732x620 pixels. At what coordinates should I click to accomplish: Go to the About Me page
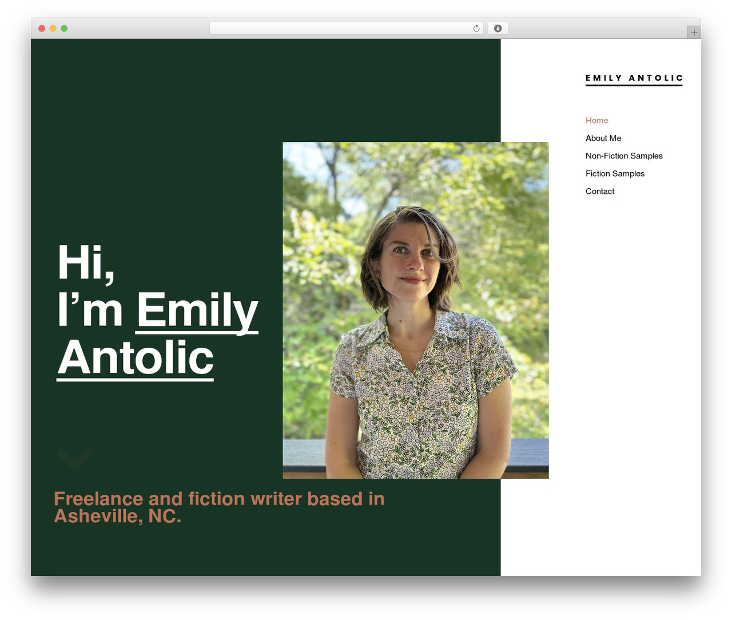point(603,138)
